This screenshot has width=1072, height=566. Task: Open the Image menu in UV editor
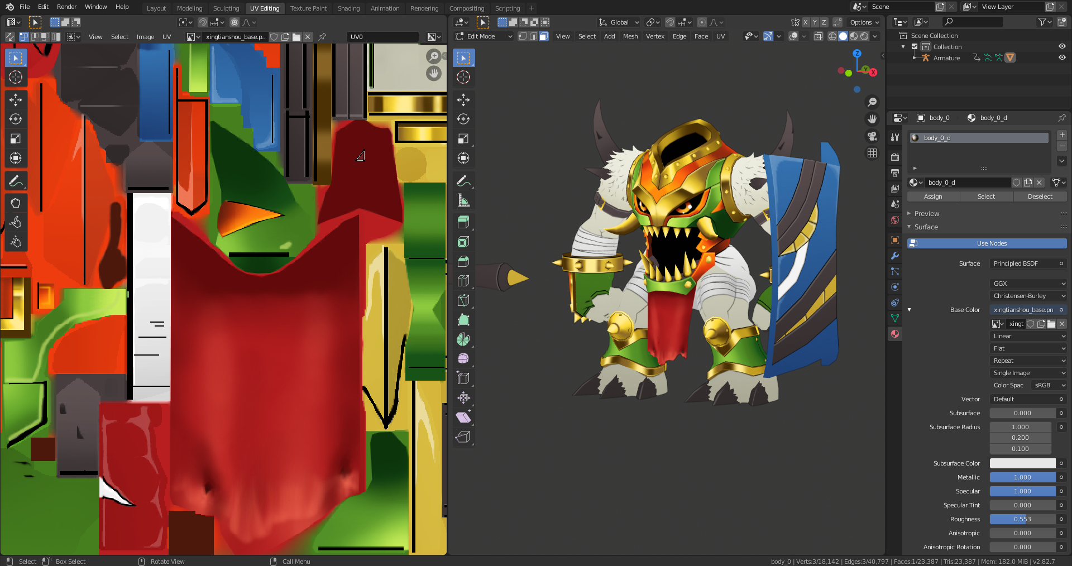click(x=145, y=37)
